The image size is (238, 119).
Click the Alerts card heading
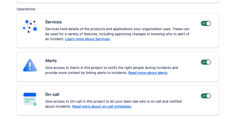51,61
